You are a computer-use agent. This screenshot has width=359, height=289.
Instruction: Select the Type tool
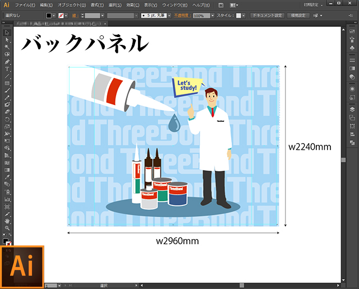pyautogui.click(x=7, y=68)
